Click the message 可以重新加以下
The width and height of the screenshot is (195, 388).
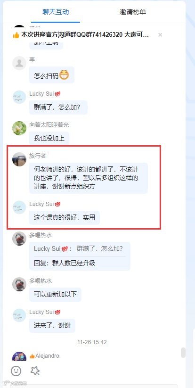tap(56, 295)
